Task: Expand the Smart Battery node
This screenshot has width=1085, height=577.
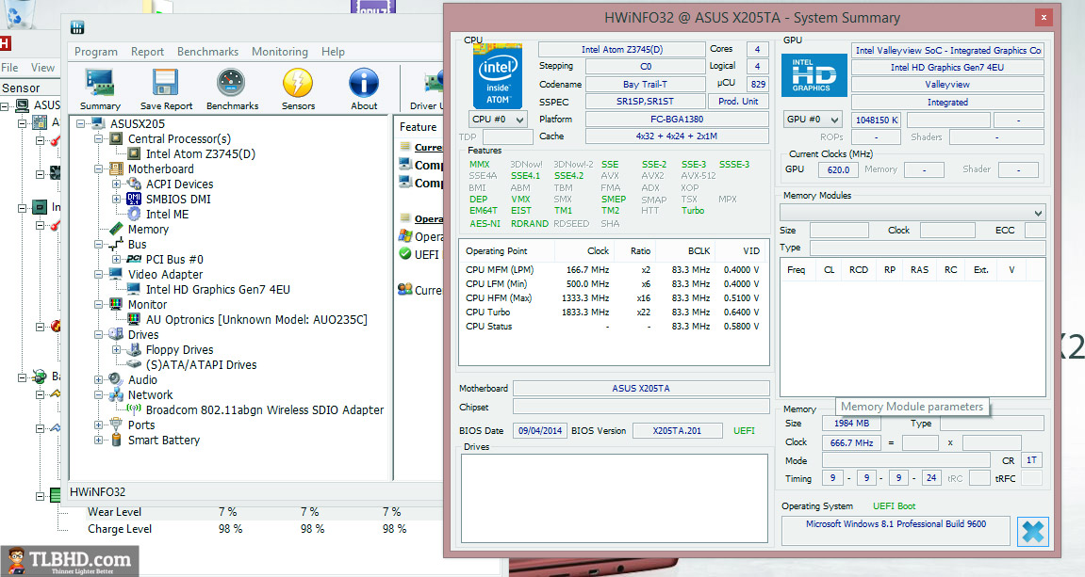Action: [x=99, y=441]
